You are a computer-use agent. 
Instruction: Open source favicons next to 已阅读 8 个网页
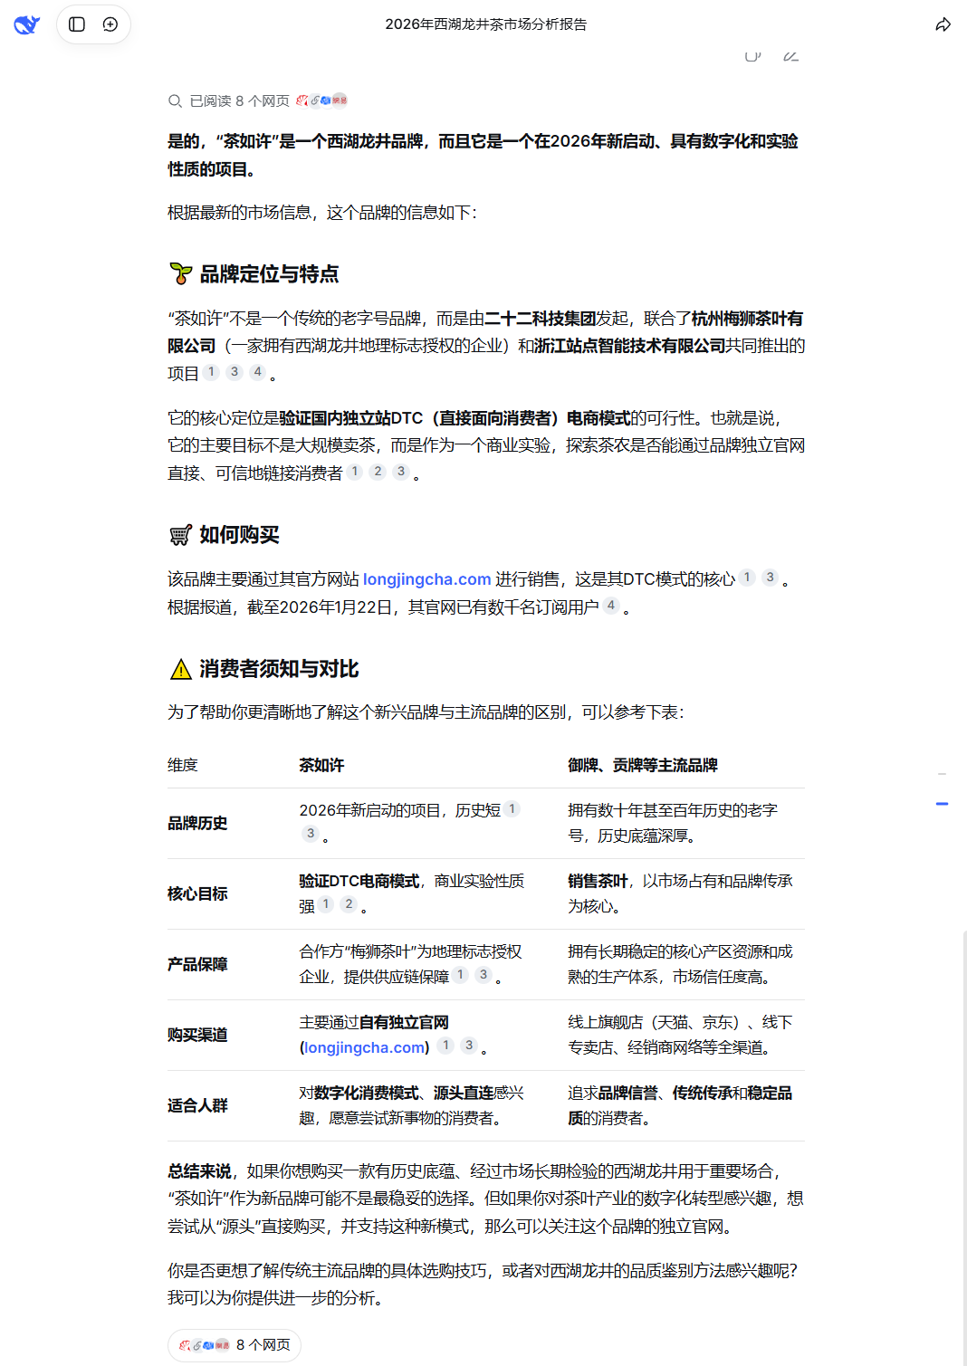point(321,100)
